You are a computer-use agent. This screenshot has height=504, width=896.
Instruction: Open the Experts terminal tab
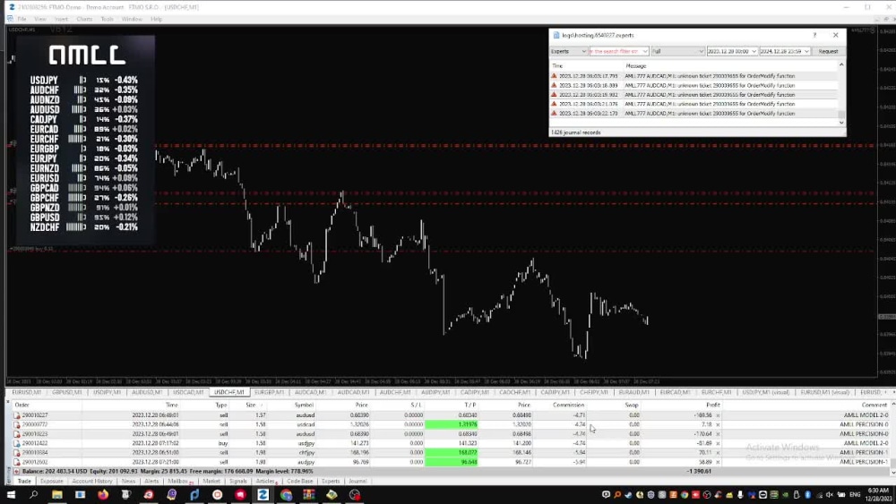[x=331, y=481]
